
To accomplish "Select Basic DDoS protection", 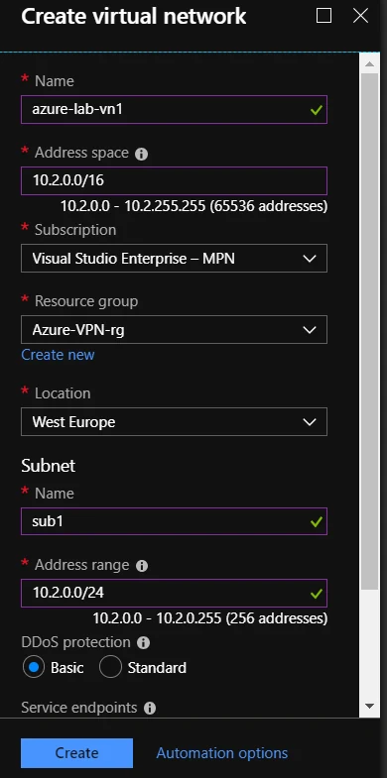I will (x=34, y=668).
